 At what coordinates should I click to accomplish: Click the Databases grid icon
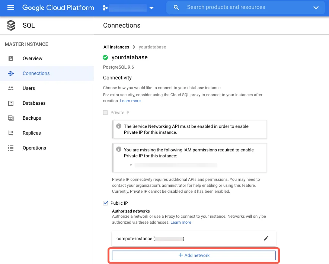click(11, 103)
